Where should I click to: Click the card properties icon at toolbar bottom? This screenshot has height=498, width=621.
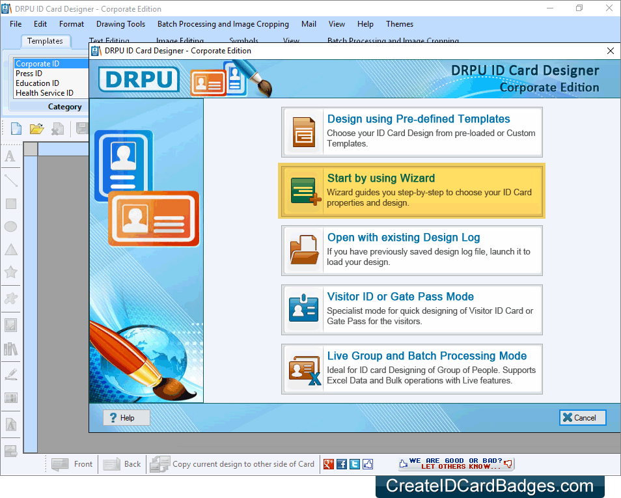(x=10, y=451)
